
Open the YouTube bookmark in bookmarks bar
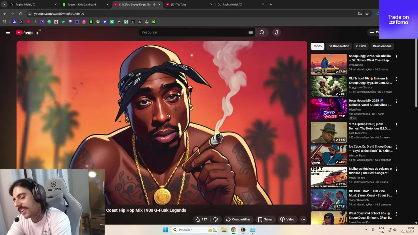28,22
